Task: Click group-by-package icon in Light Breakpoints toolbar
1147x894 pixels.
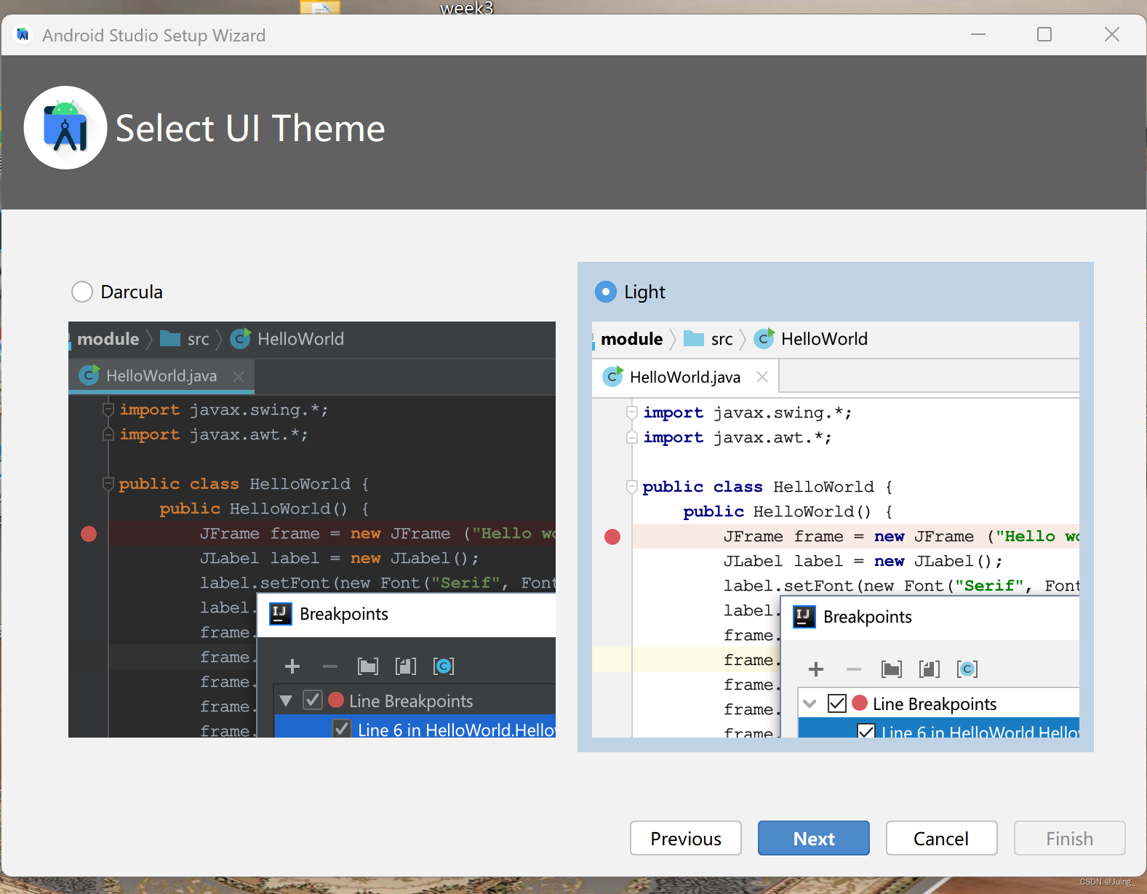Action: pyautogui.click(x=892, y=669)
